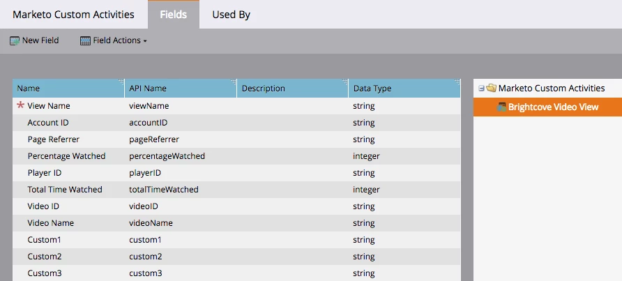Screen dimensions: 622x281
Task: Open the Data Type column header menu grip
Action: pyautogui.click(x=457, y=82)
